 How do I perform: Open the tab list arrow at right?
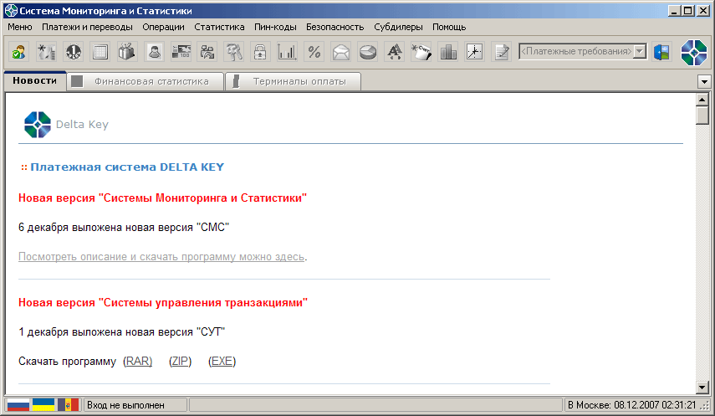(704, 81)
